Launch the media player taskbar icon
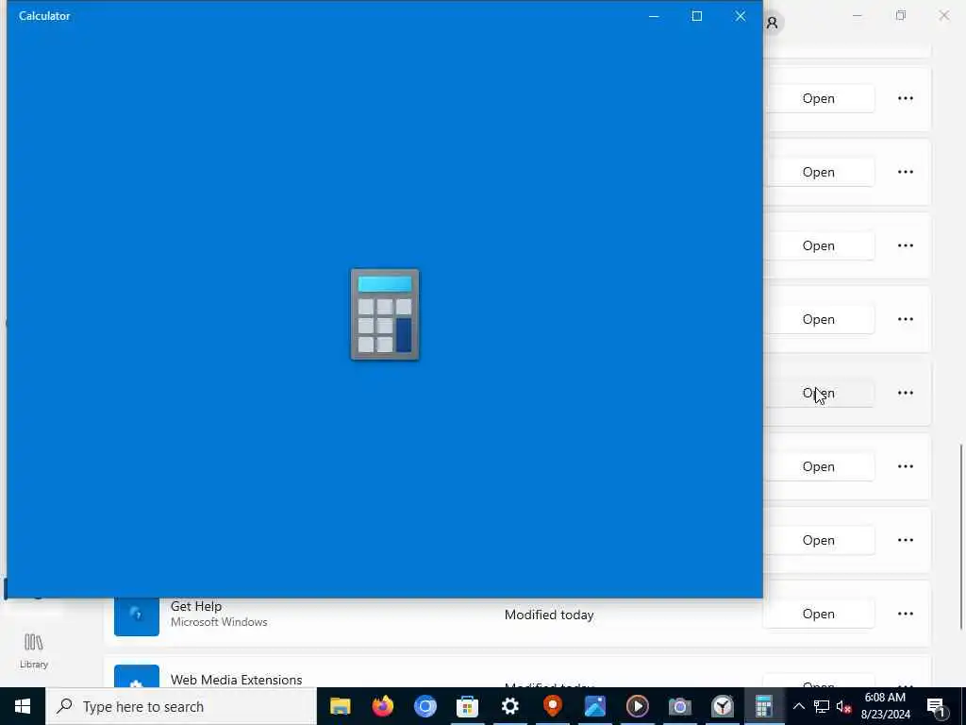Screen dimensions: 966x725 pos(638,706)
